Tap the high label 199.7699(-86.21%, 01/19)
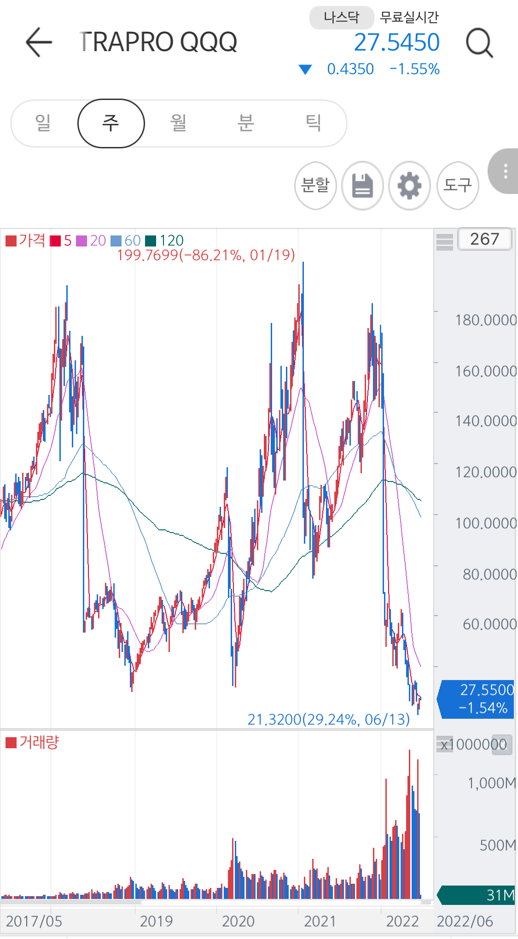 [x=206, y=255]
